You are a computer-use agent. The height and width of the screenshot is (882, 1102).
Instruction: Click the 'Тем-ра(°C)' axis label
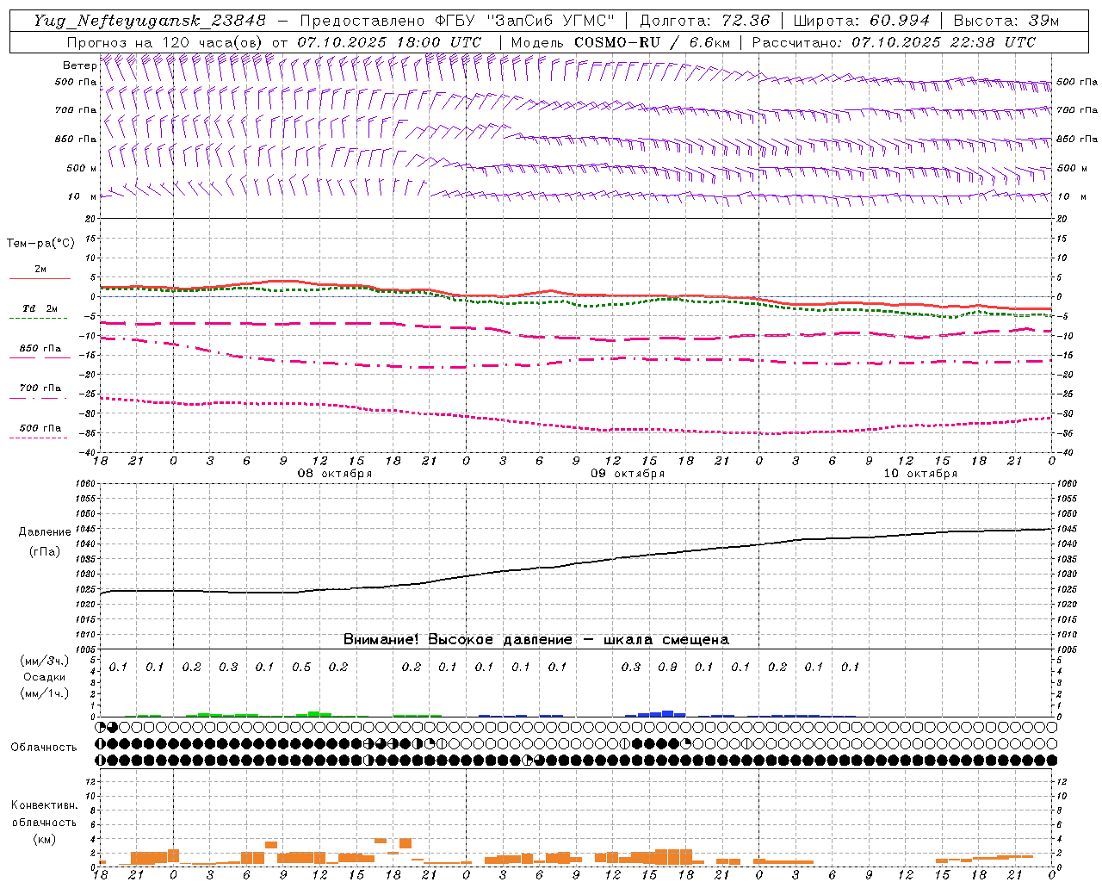tap(40, 244)
